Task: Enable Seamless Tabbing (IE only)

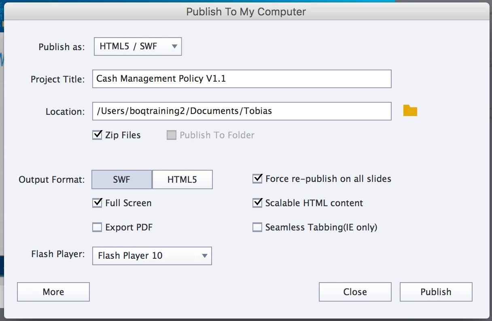Action: coord(257,227)
